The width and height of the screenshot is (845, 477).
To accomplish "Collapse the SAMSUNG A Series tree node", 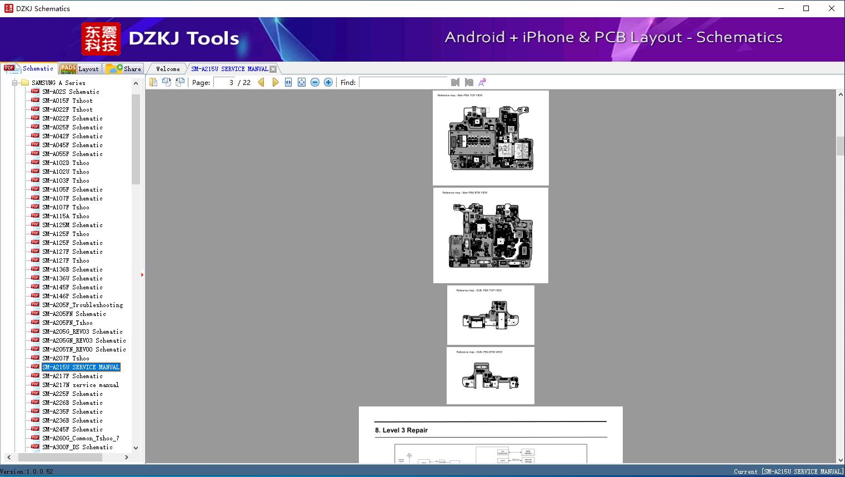I will [15, 83].
